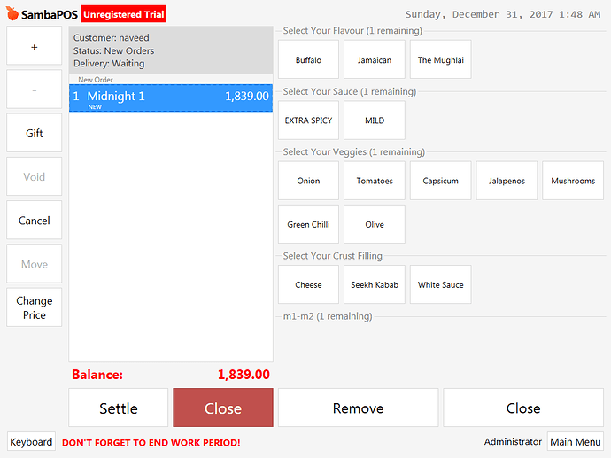Click the SambaPOS logo icon
The width and height of the screenshot is (611, 458).
click(12, 13)
